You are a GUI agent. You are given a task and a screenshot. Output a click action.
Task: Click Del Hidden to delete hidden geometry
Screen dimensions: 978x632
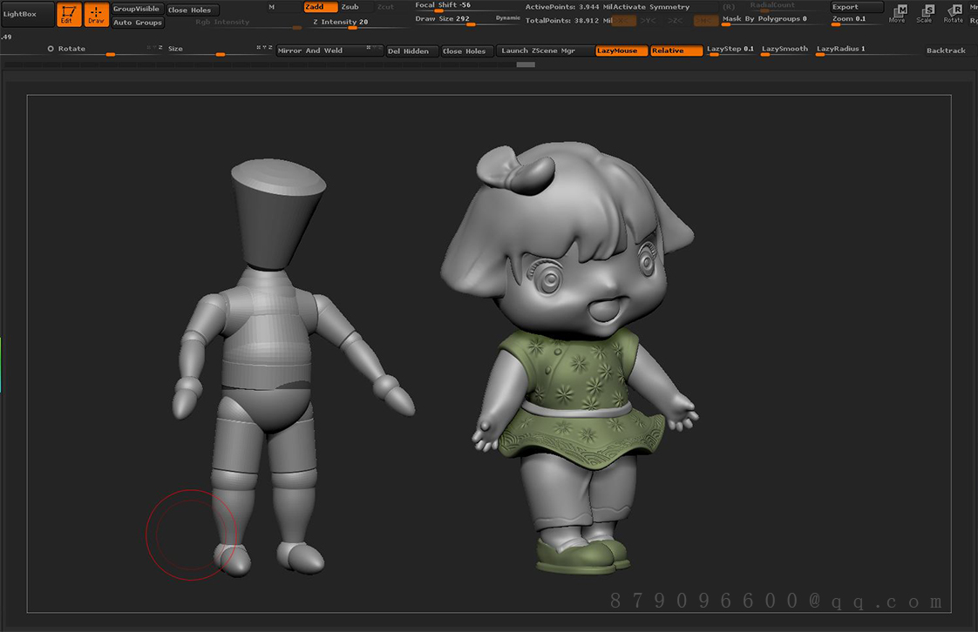tap(411, 50)
